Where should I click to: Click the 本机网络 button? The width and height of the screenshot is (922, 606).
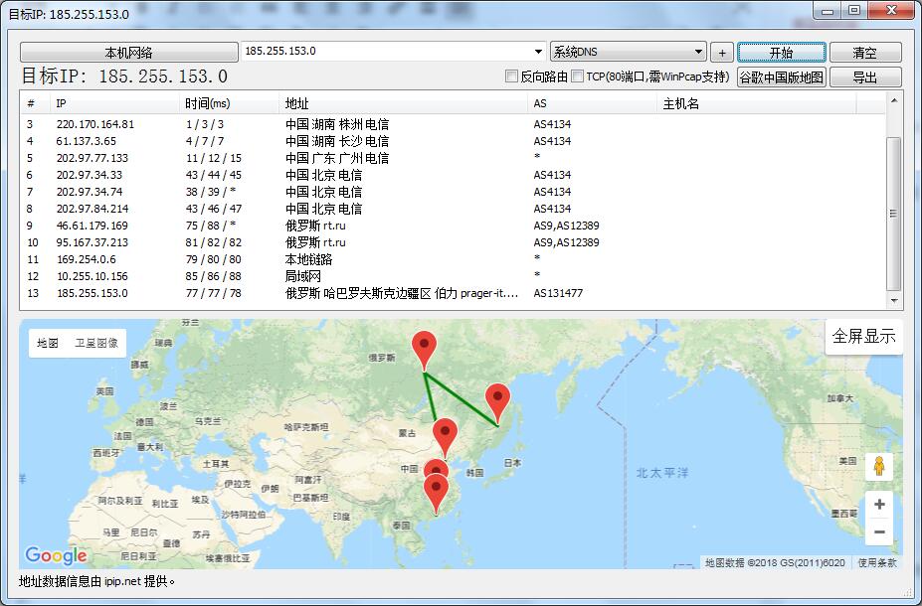click(128, 53)
